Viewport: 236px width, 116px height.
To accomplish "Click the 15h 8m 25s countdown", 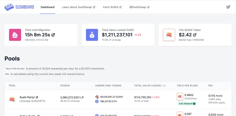I will click(x=37, y=35).
